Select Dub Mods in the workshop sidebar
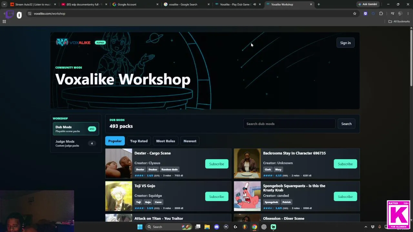Image resolution: width=413 pixels, height=232 pixels. pyautogui.click(x=76, y=129)
